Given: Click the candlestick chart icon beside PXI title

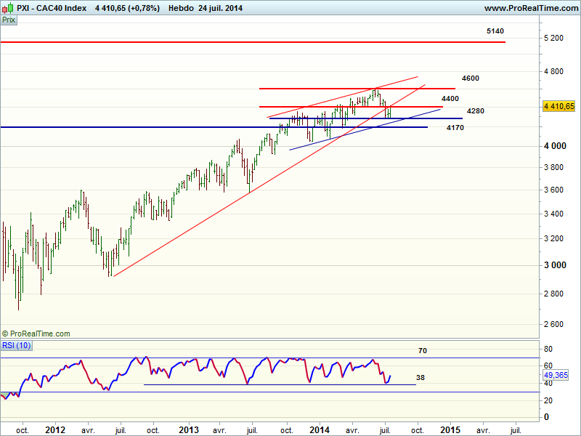Looking at the screenshot, I should click(x=8, y=8).
